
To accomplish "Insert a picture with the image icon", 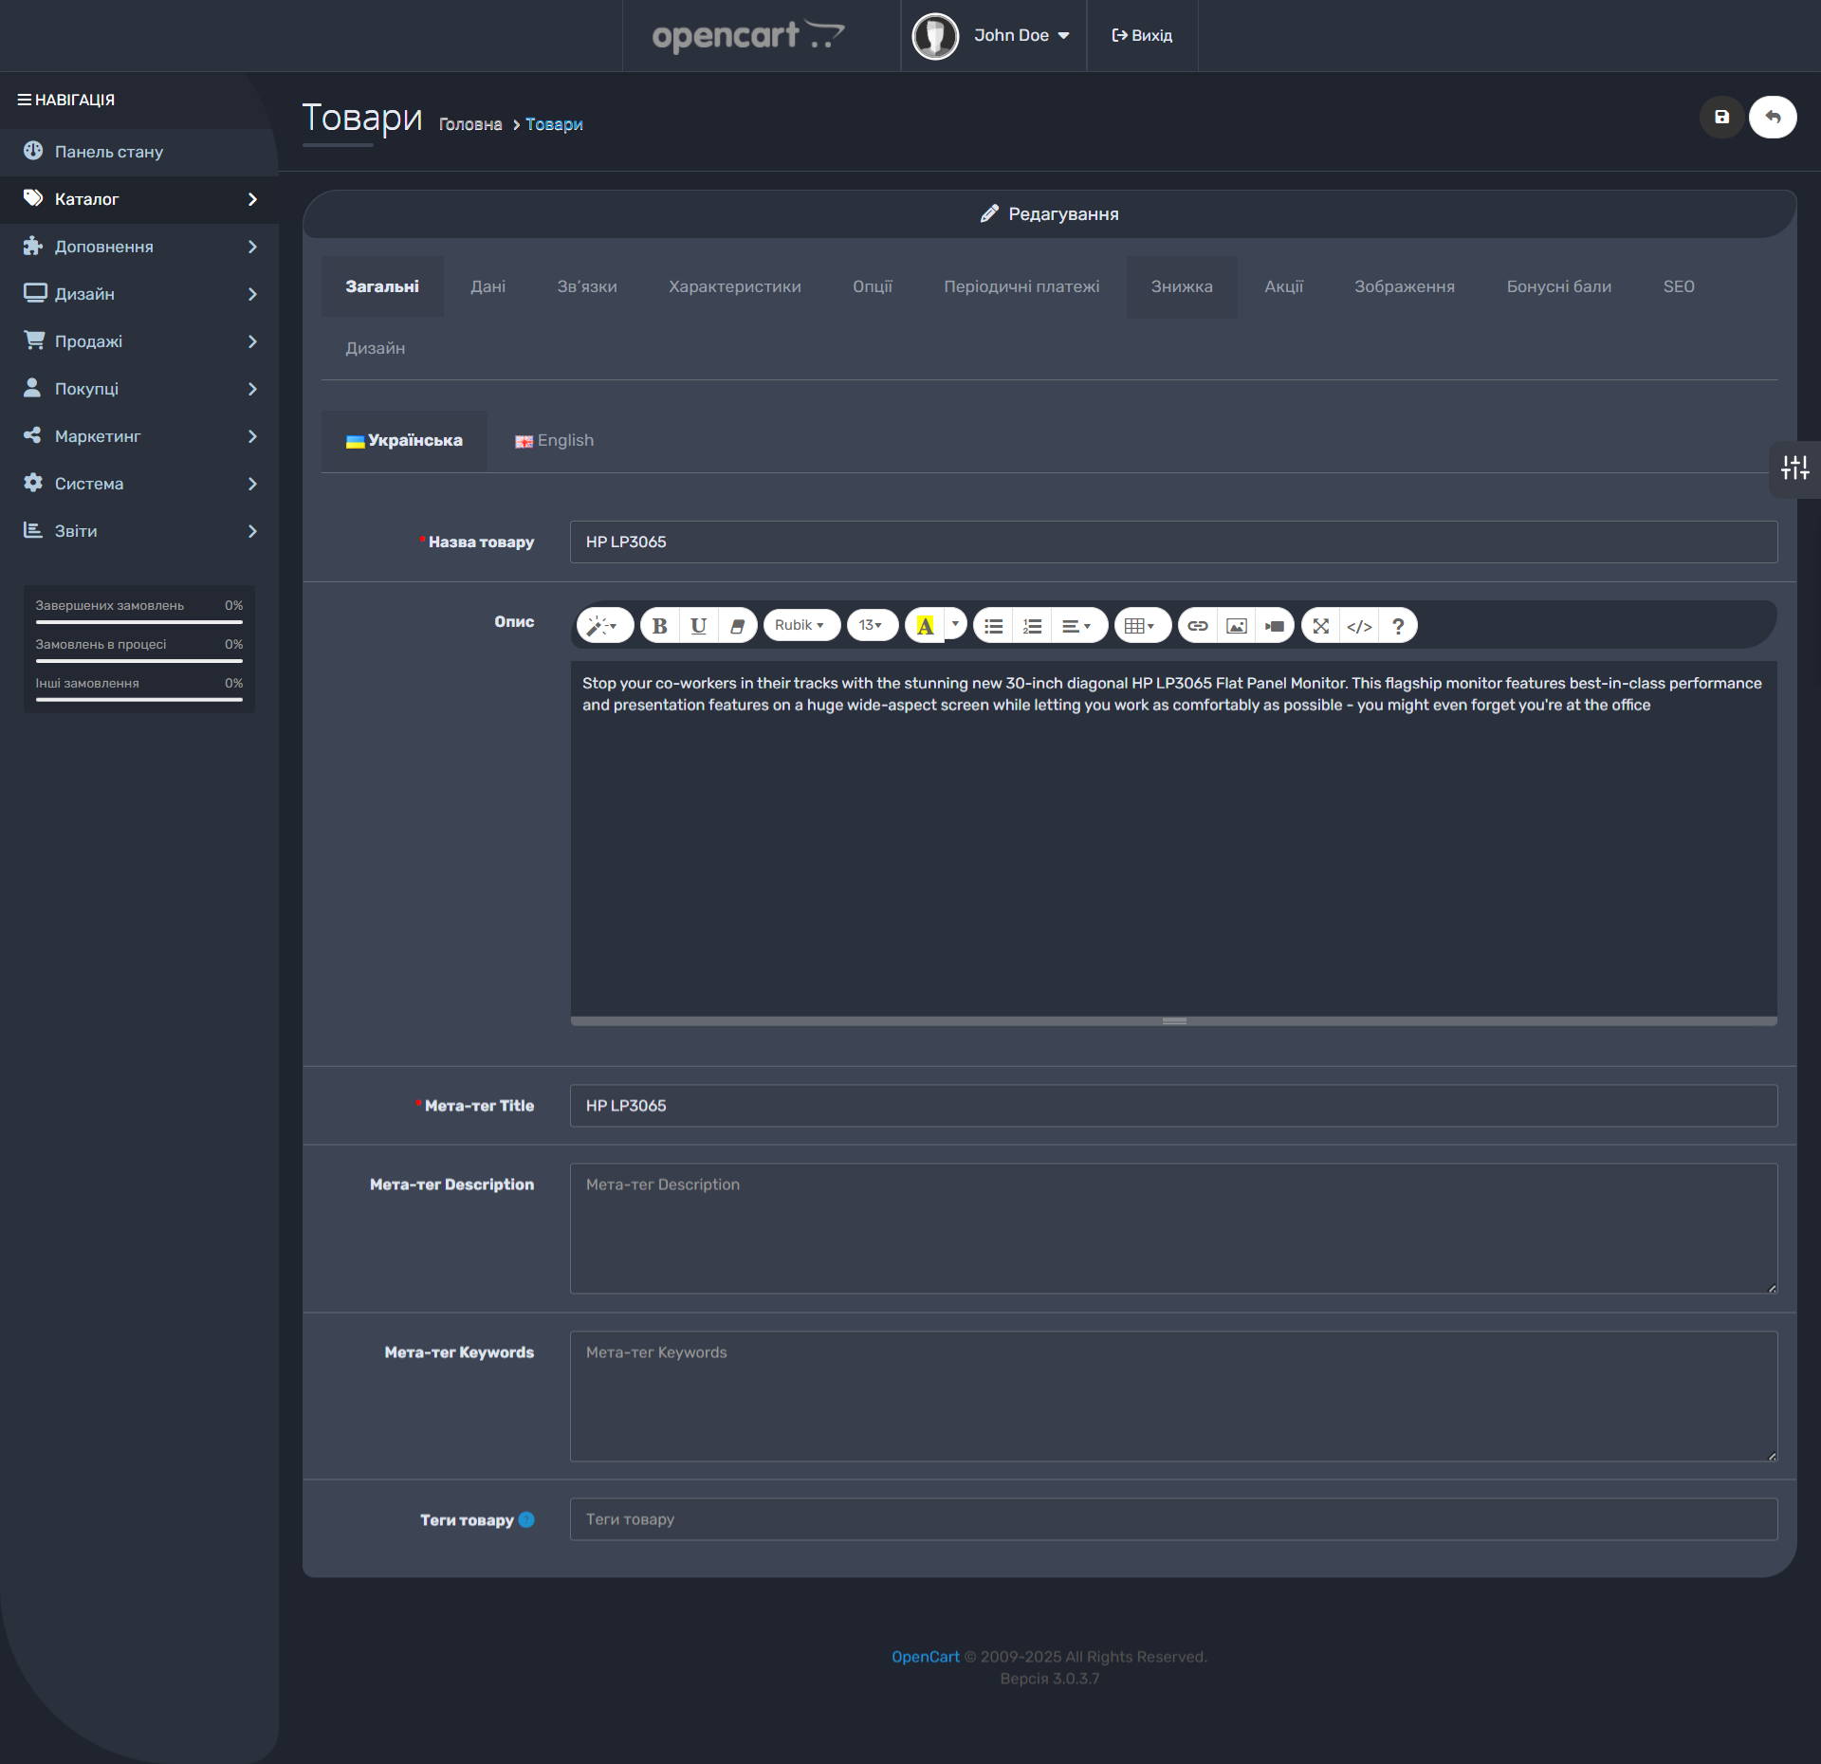I will (x=1237, y=626).
